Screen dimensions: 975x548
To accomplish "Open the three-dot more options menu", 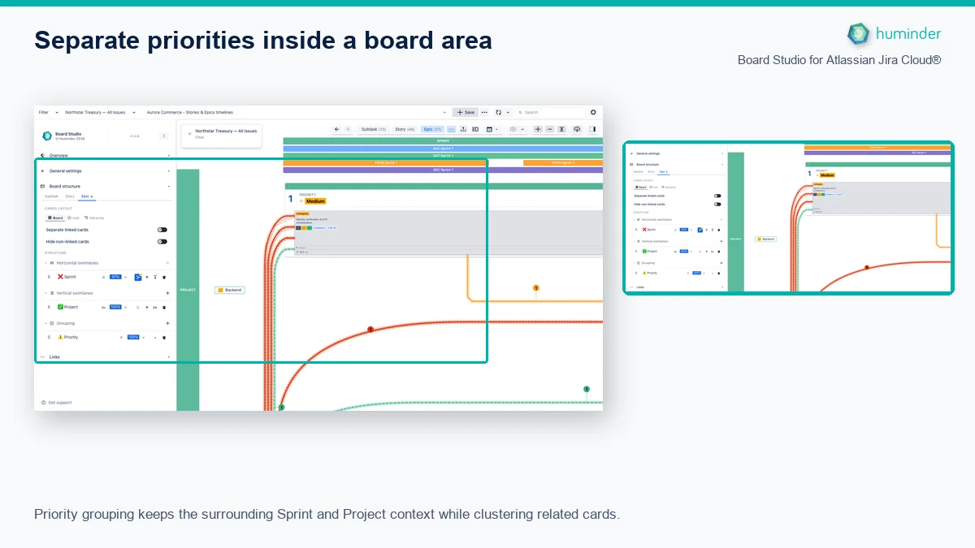I will pyautogui.click(x=484, y=112).
